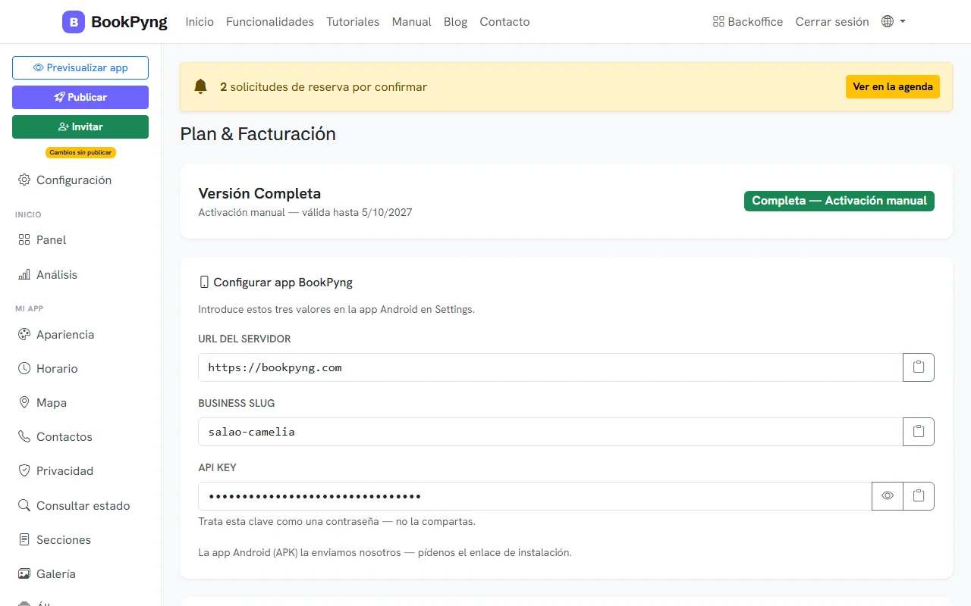Open the Backoffice link
Screen dimensions: 971x606
(x=748, y=22)
